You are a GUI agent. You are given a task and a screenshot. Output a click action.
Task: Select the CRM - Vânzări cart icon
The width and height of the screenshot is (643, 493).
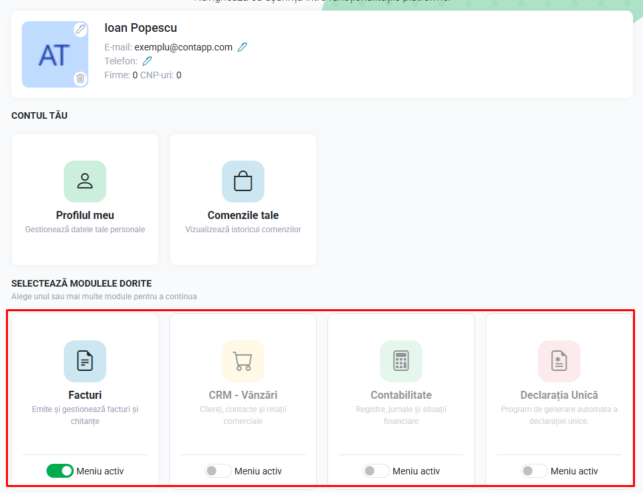coord(243,361)
